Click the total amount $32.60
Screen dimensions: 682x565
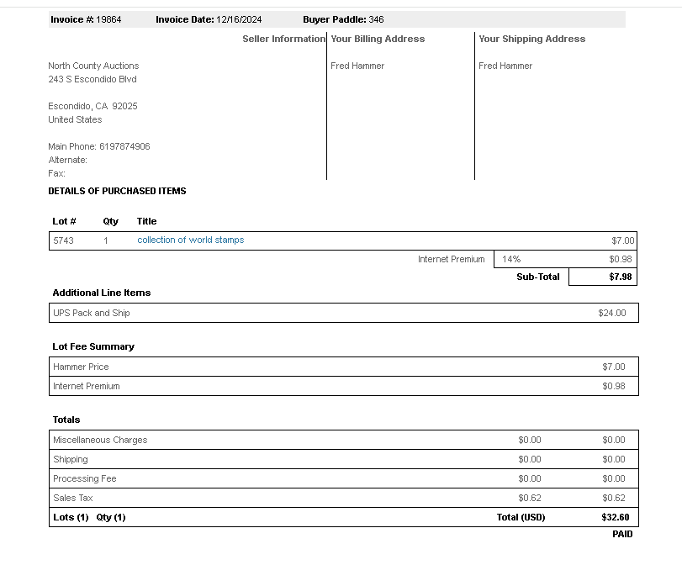tap(615, 517)
